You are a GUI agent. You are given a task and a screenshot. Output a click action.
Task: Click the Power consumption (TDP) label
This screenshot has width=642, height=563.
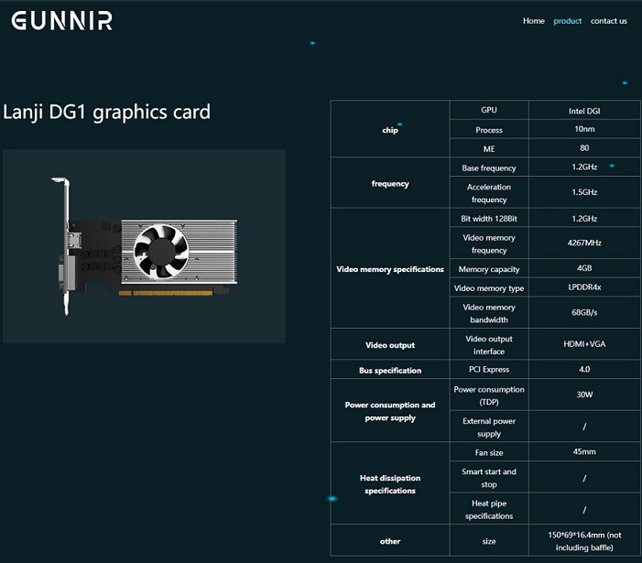(489, 395)
